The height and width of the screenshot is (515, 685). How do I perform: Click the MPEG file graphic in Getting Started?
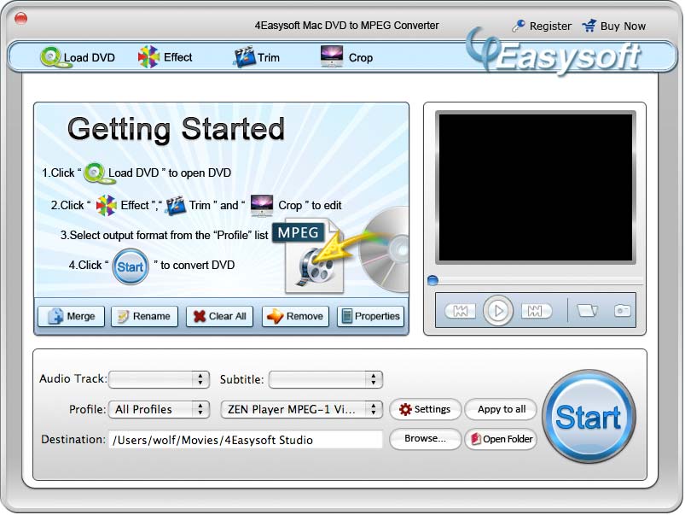310,257
